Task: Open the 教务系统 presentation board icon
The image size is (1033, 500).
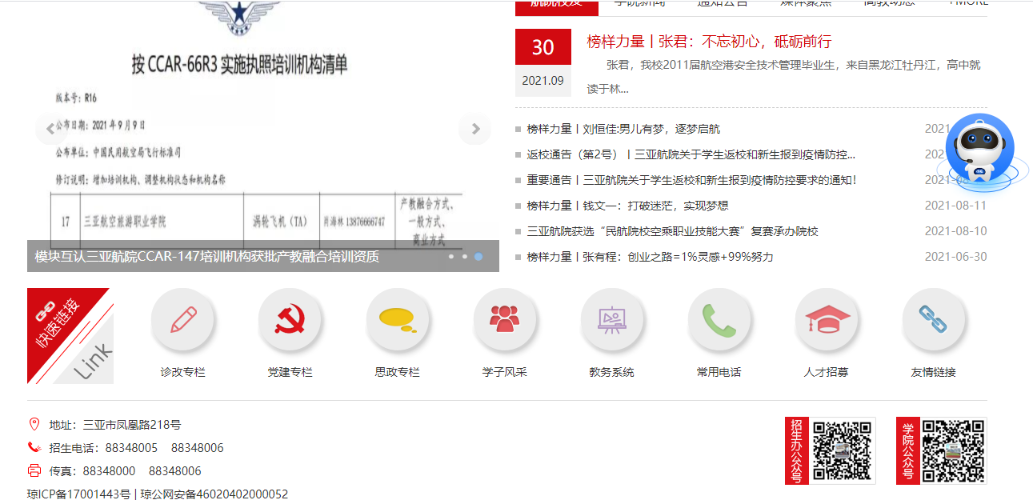Action: click(611, 320)
